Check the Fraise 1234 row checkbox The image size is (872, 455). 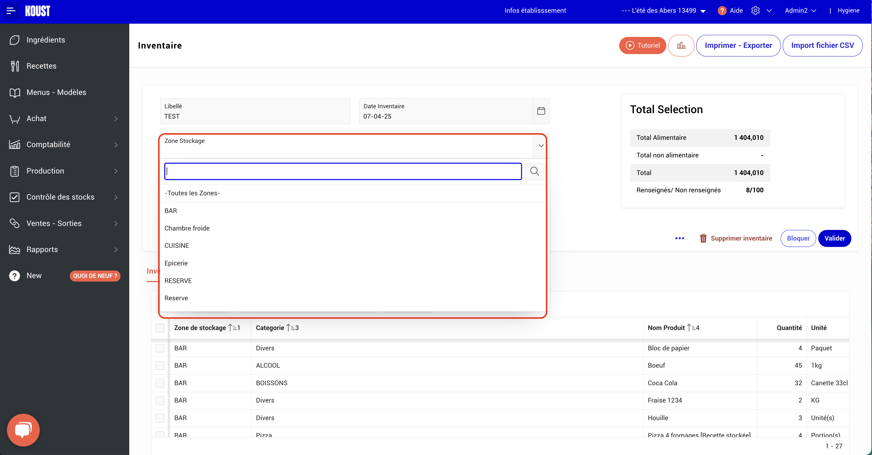click(x=160, y=400)
